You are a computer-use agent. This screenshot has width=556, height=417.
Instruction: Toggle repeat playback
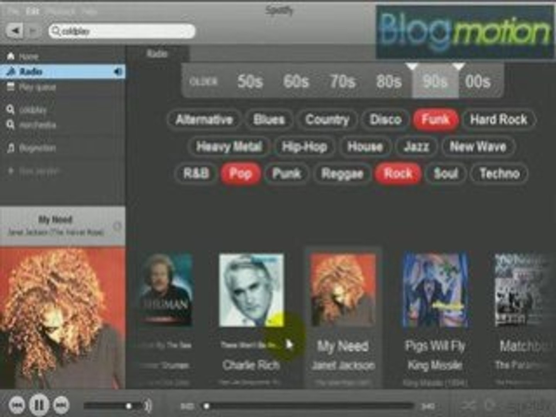coord(490,405)
